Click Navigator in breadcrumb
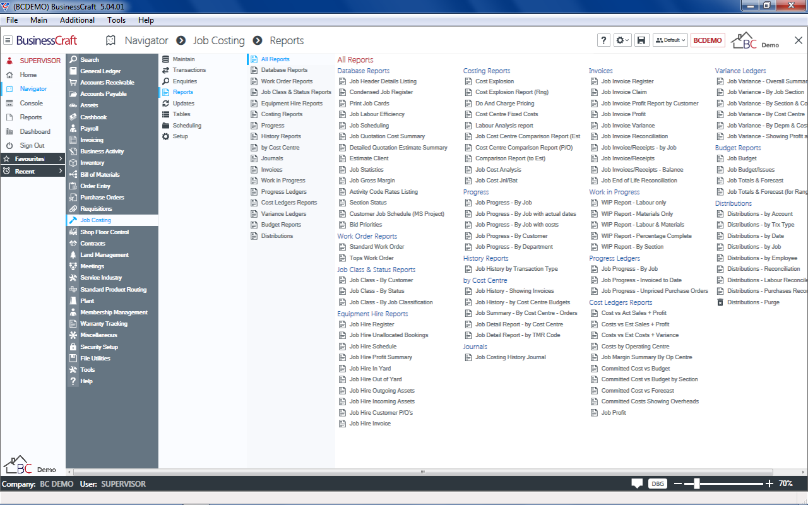 146,40
